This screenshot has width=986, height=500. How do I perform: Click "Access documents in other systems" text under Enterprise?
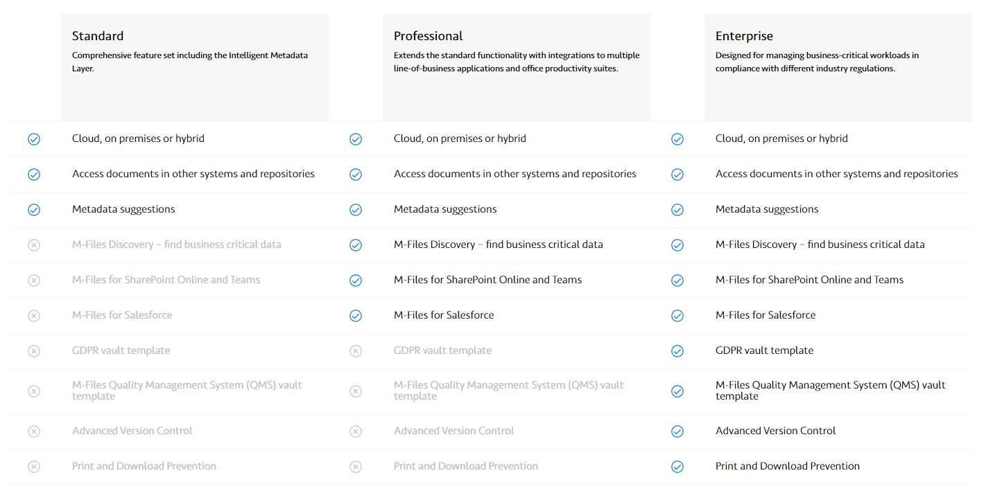tap(837, 174)
